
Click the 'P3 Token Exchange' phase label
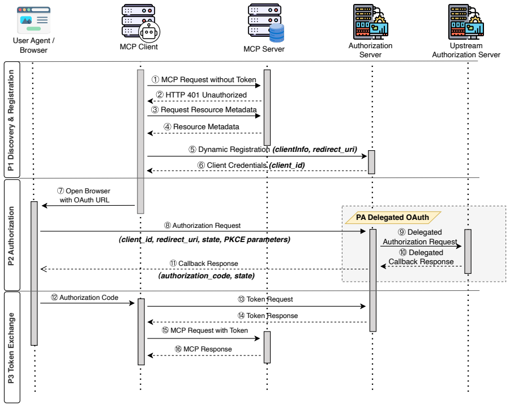[x=12, y=347]
